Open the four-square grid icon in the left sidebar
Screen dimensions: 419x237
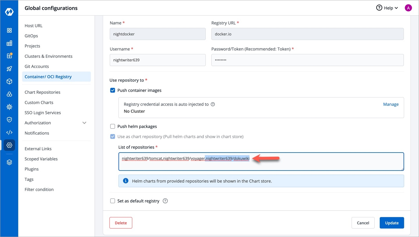tap(9, 30)
